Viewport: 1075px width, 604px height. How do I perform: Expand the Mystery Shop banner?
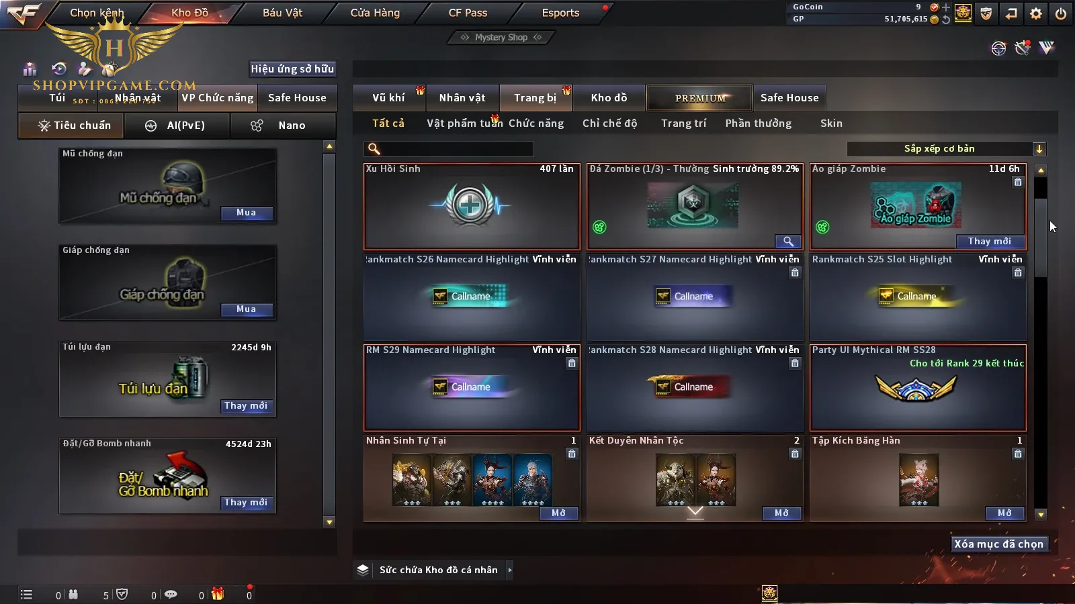(x=501, y=38)
